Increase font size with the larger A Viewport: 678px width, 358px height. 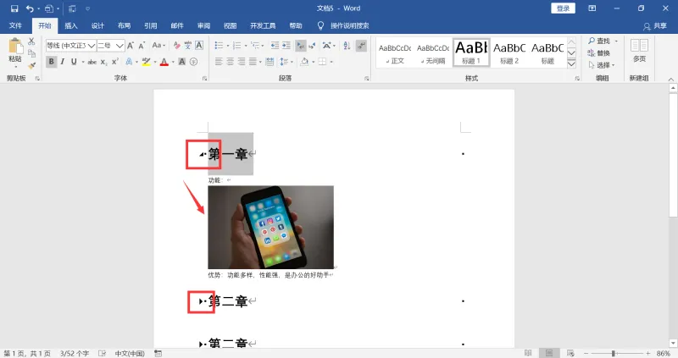pos(131,46)
